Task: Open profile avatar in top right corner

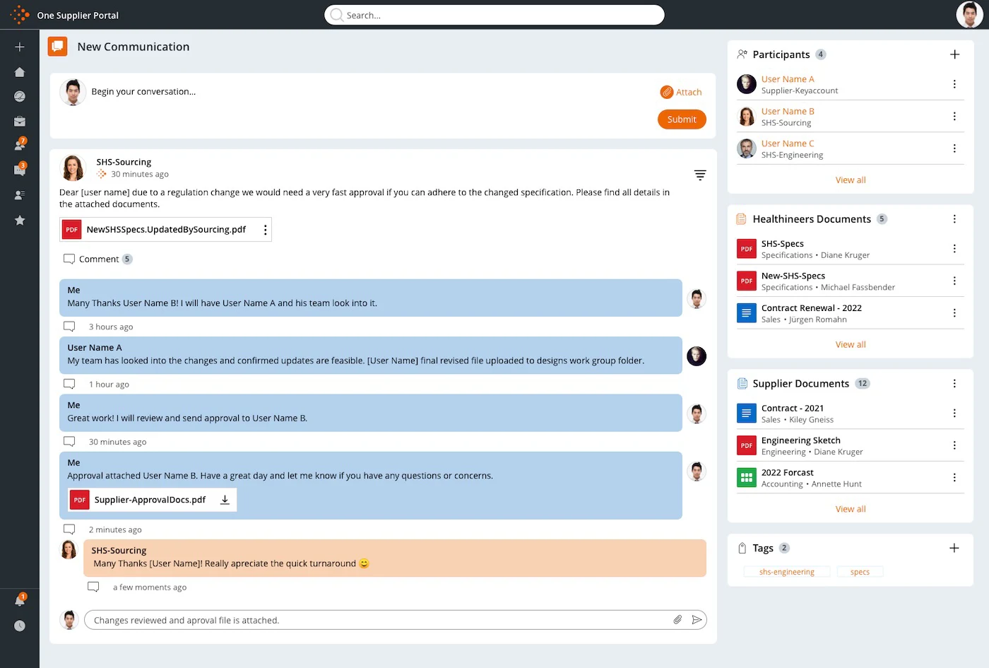Action: pyautogui.click(x=969, y=15)
